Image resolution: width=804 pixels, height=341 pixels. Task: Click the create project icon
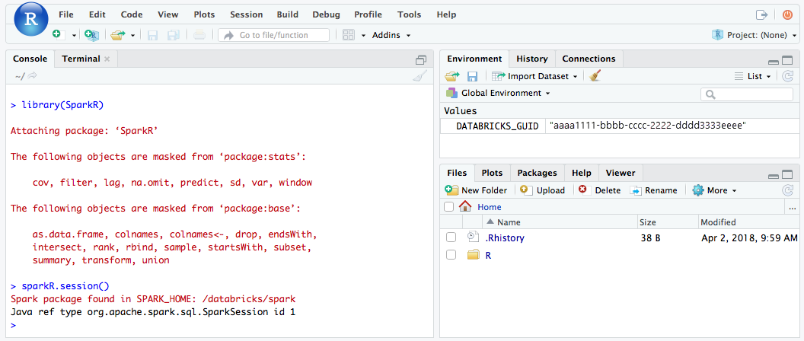(x=91, y=35)
